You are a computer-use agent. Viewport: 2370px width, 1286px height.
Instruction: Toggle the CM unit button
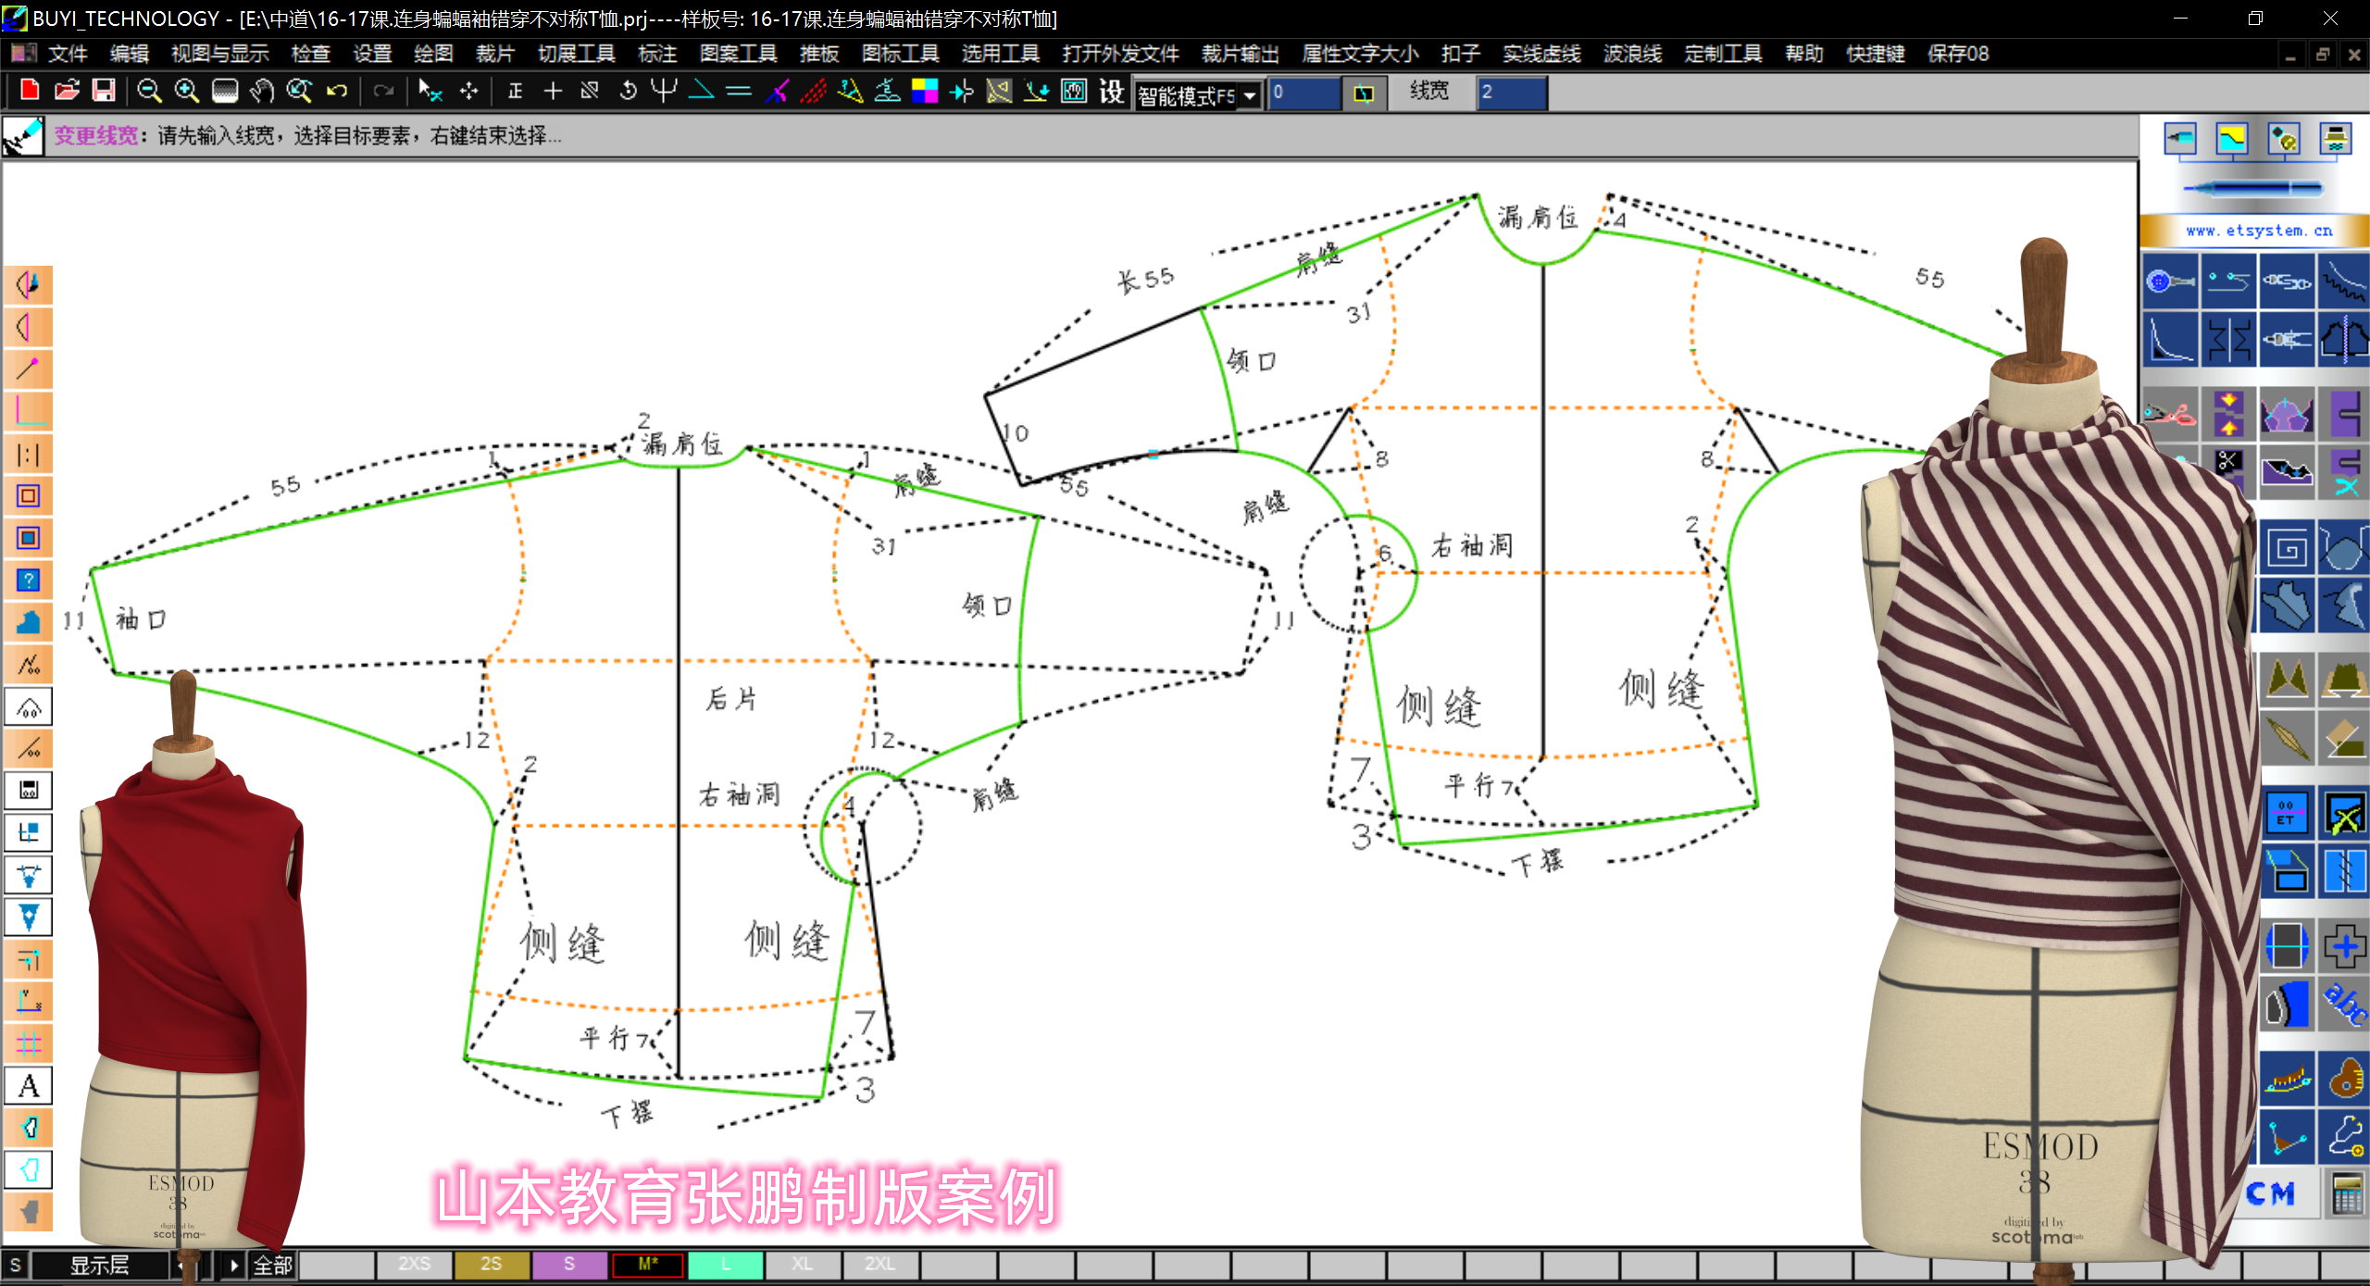click(2271, 1193)
